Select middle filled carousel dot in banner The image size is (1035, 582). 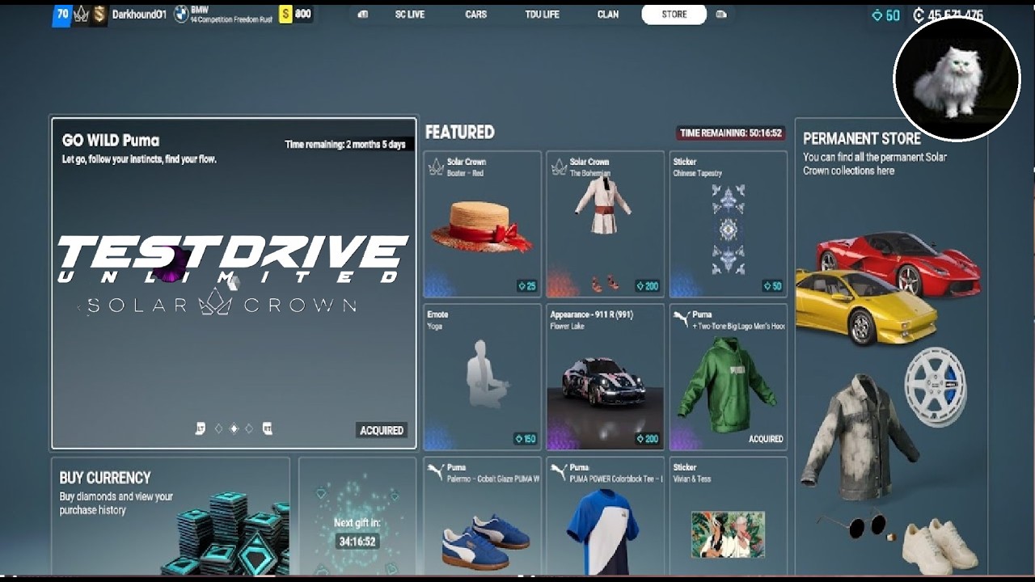[x=234, y=428]
